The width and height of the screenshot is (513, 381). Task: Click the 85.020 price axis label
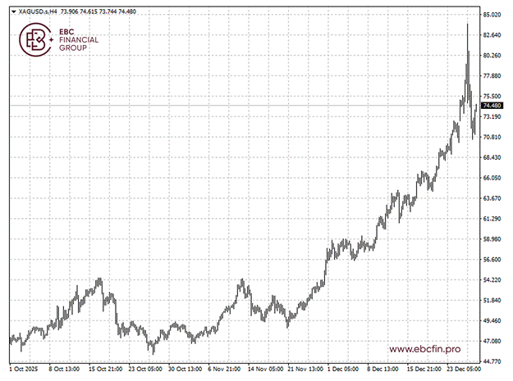[x=492, y=15]
